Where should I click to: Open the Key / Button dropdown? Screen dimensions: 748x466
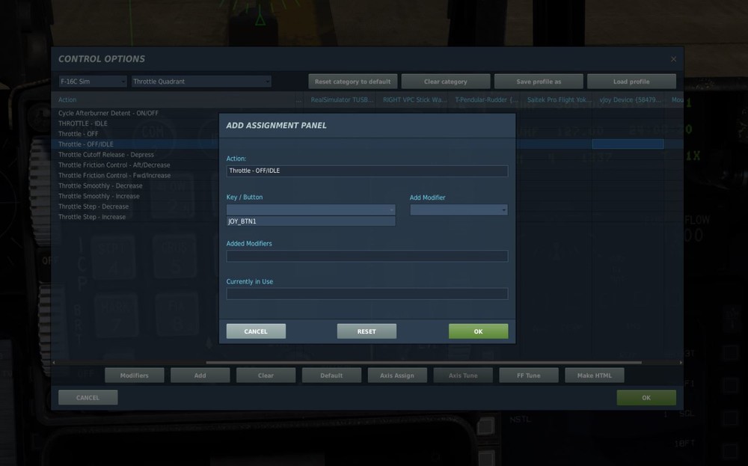(x=310, y=210)
